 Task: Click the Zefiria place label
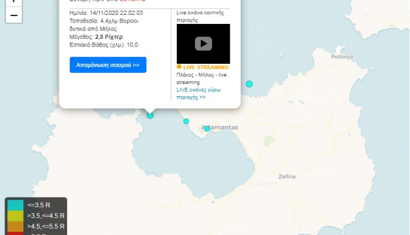287,176
